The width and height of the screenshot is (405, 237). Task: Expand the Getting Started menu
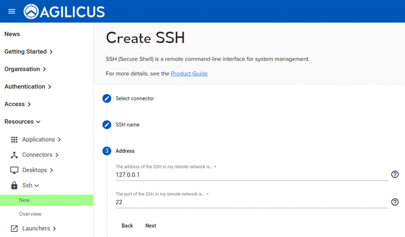28,52
